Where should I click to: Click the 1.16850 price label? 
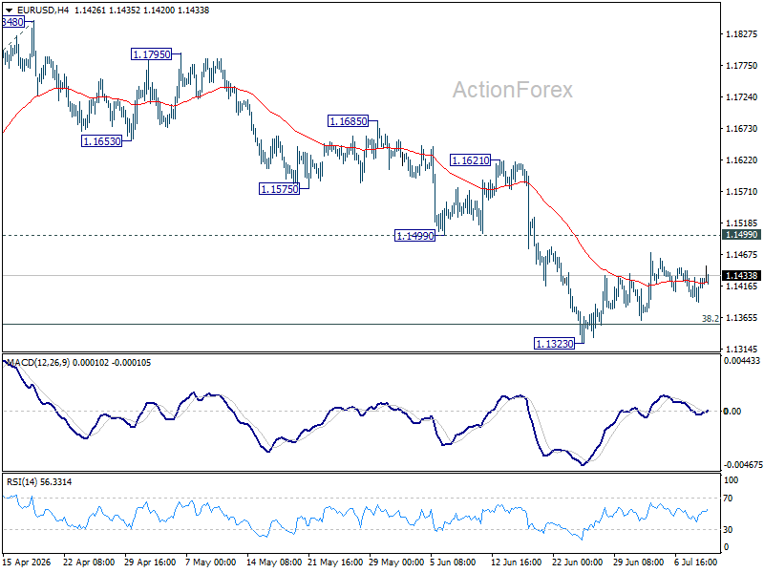[x=348, y=121]
